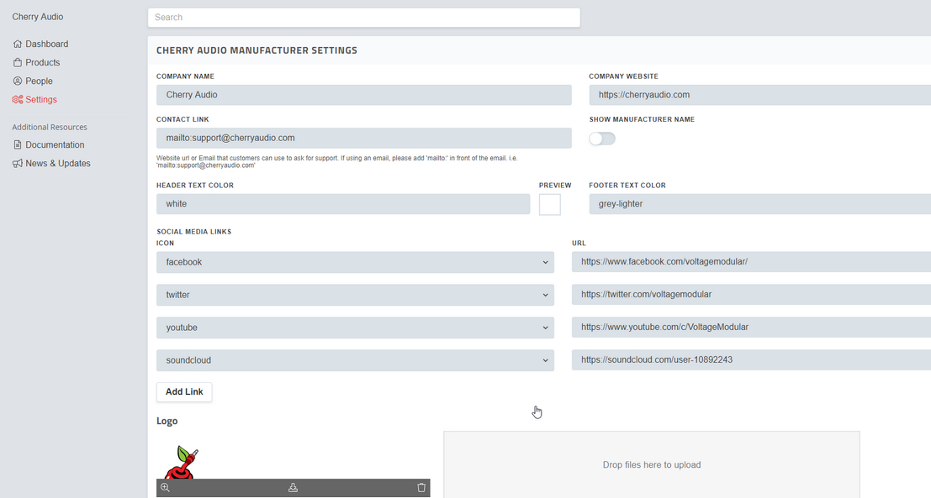Go to Dashboard page
This screenshot has width=931, height=498.
point(47,44)
